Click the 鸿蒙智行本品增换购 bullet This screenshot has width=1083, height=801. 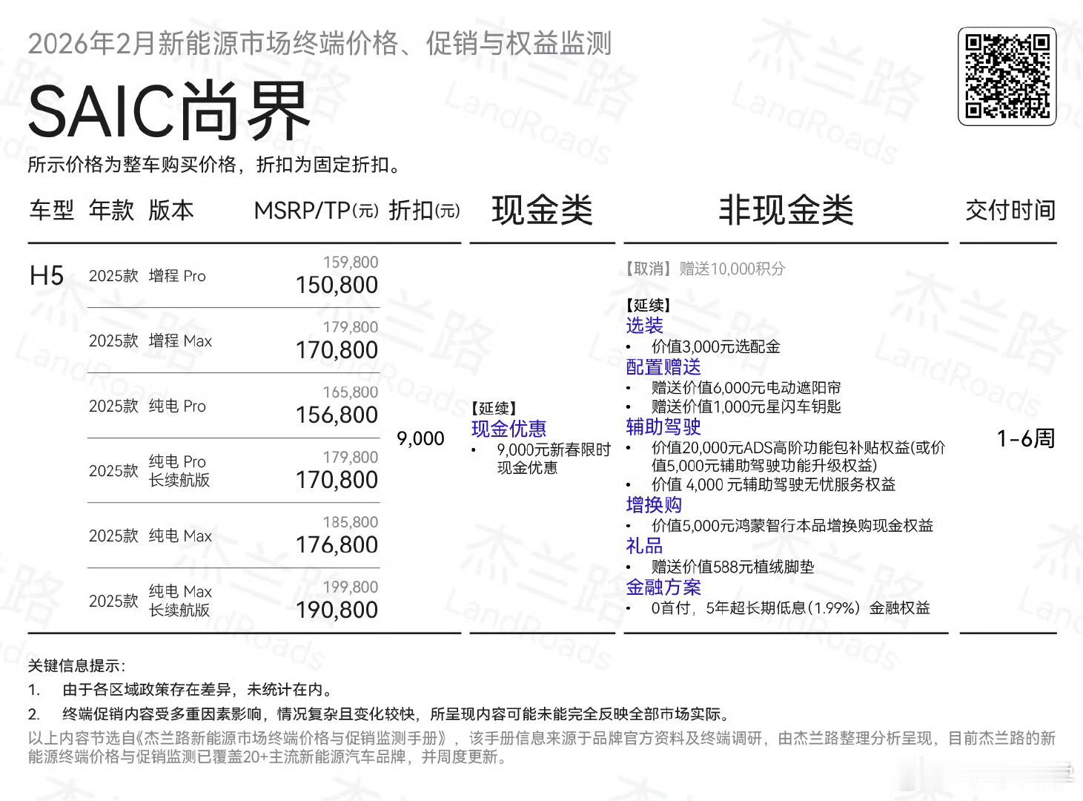(x=780, y=525)
